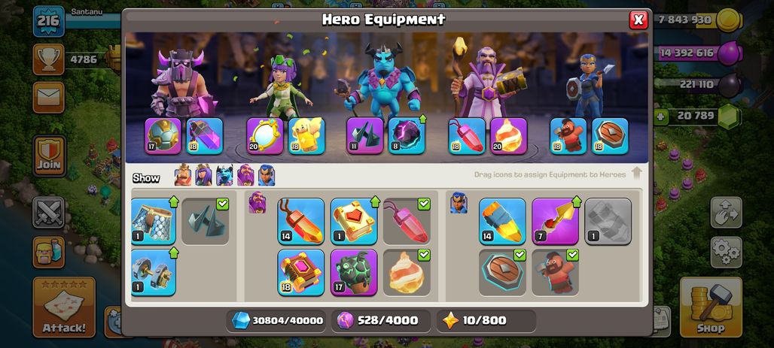Screen dimensions: 774x348
Task: Select the level 7 purple spear equipment
Action: 556,221
